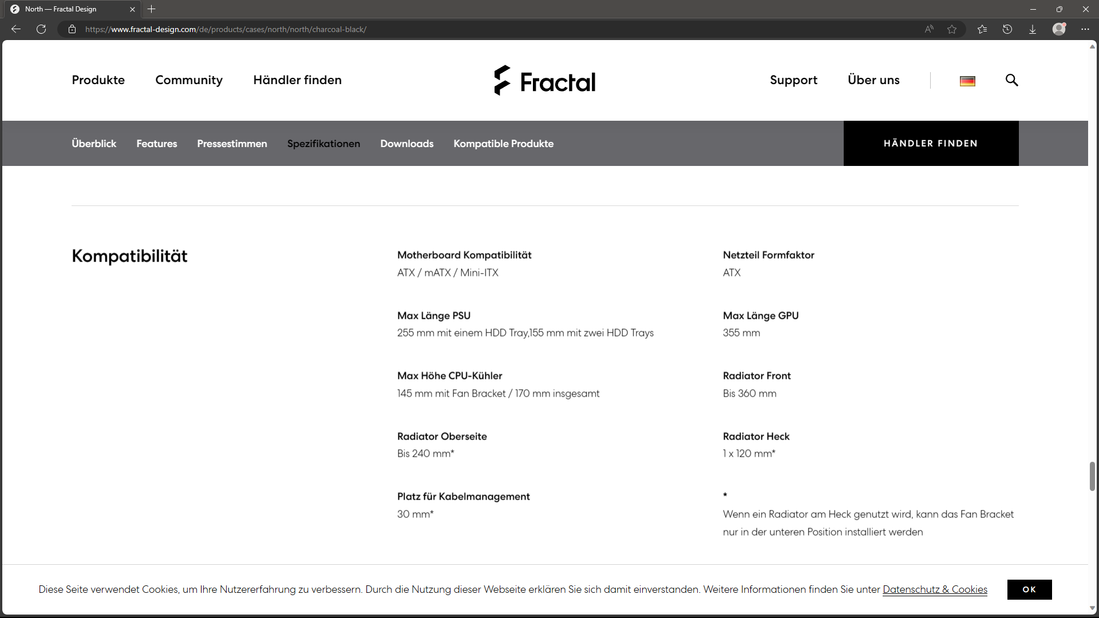The image size is (1099, 618).
Task: Click the search magnifier icon
Action: coord(1011,80)
